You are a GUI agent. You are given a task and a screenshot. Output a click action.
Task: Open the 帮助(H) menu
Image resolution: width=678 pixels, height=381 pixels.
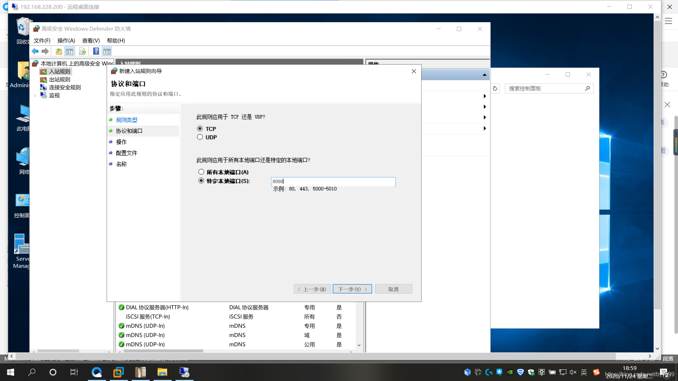[x=116, y=41]
